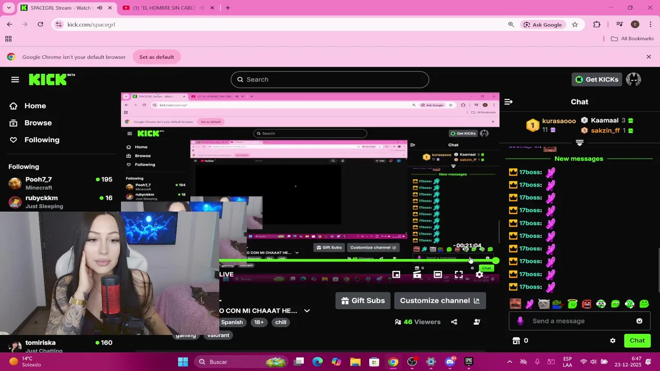Select the white cat emote
Screen dimensions: 660x371
pos(543,304)
